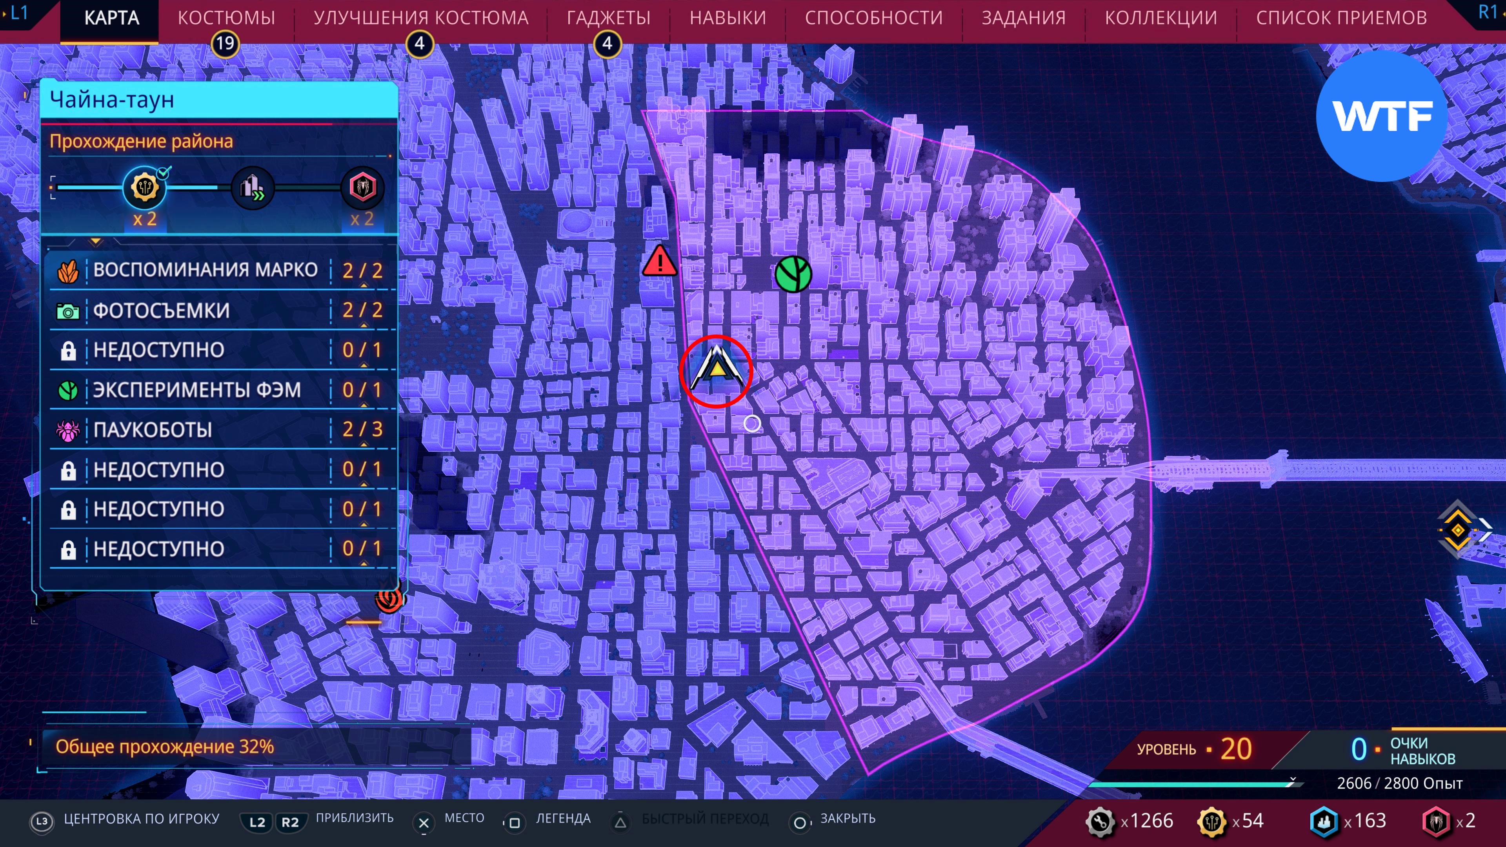The width and height of the screenshot is (1506, 847).
Task: Click the gold tech token progress icon
Action: [144, 188]
